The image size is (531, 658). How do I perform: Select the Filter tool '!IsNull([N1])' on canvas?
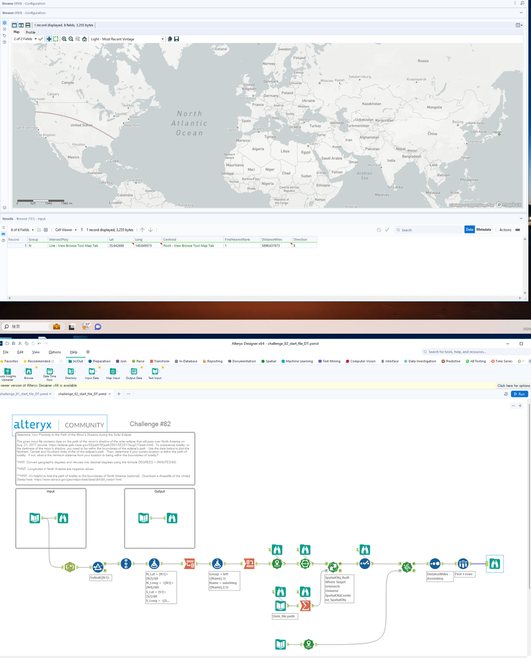(x=98, y=567)
